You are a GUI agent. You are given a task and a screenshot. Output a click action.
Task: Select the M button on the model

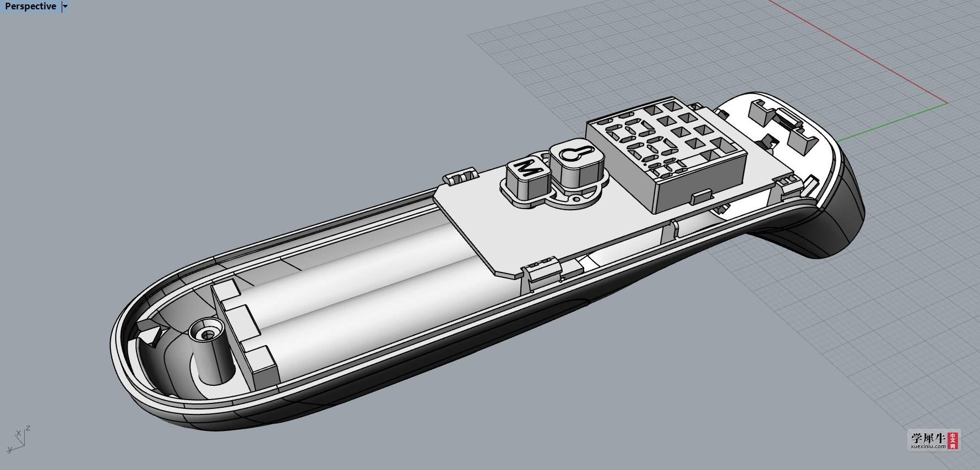[528, 177]
